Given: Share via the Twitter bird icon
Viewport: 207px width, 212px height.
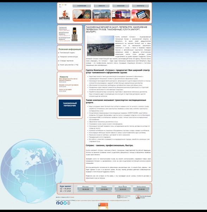Looking at the screenshot, I should coord(65,203).
